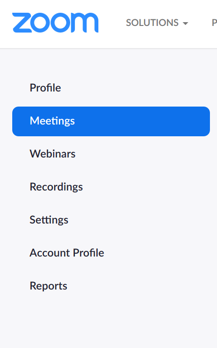Viewport: 217px width, 348px height.
Task: Expand the SOLUTIONS dropdown arrow
Action: 185,23
